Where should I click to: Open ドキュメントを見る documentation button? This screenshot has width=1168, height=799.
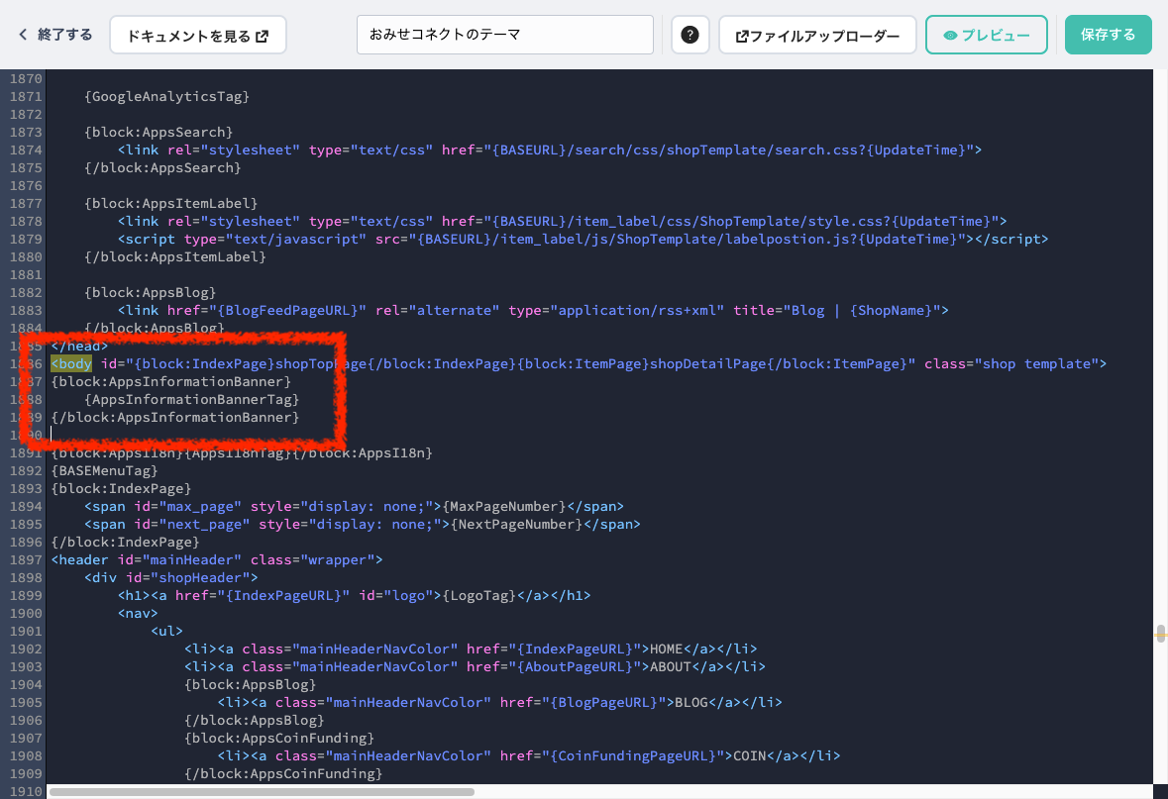pyautogui.click(x=198, y=35)
